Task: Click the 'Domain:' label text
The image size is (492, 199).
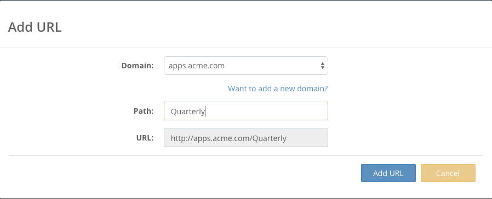Action: pyautogui.click(x=138, y=66)
